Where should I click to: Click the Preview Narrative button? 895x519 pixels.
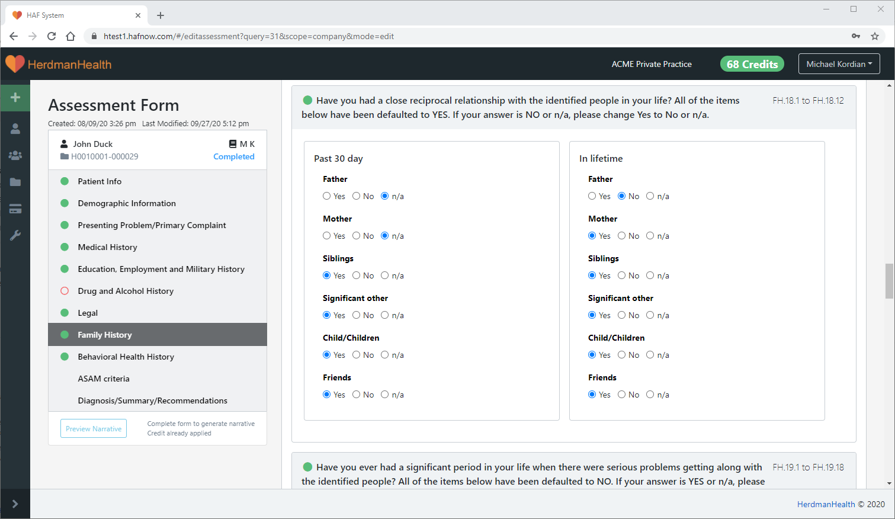pyautogui.click(x=94, y=428)
